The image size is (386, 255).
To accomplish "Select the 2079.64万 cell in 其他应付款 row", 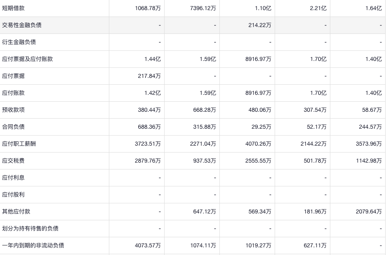I will (369, 211).
